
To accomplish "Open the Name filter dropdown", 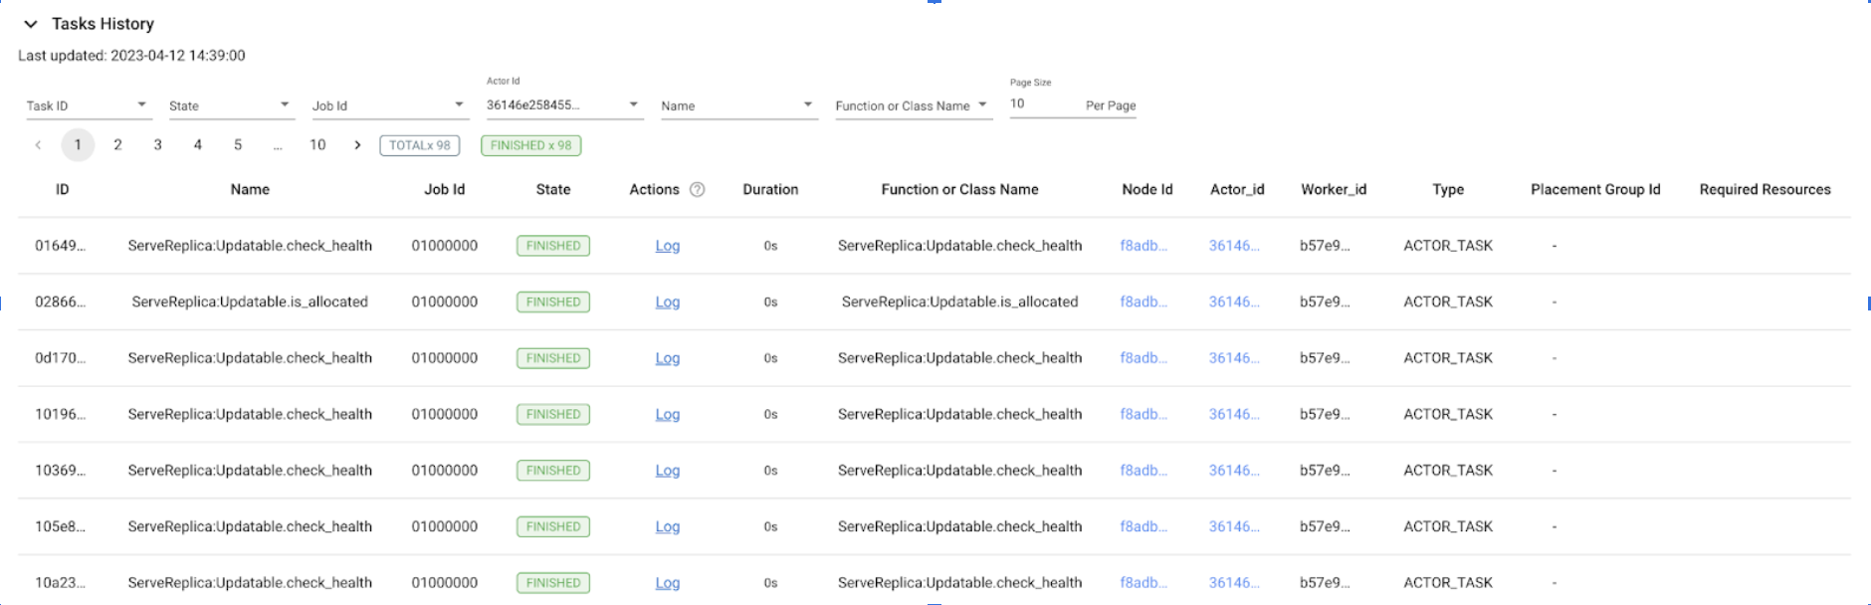I will pos(738,105).
